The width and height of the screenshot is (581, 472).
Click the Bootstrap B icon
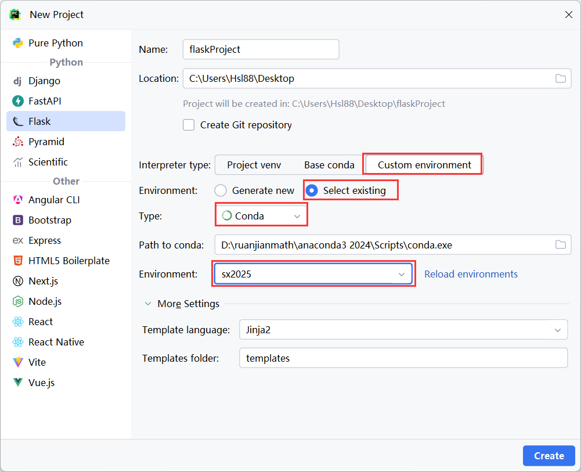18,220
